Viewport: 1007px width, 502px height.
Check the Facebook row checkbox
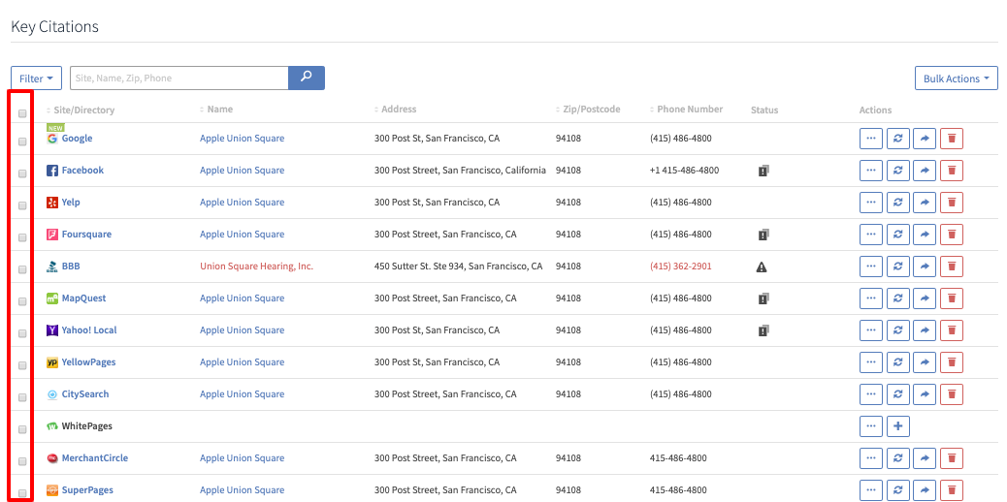[22, 174]
